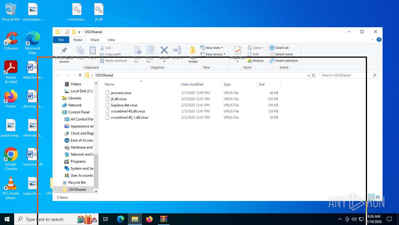
Task: Select Libraries in the navigation pane
Action: (x=75, y=98)
